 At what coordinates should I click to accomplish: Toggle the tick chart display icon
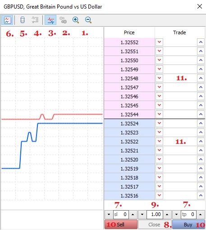[x=50, y=20]
